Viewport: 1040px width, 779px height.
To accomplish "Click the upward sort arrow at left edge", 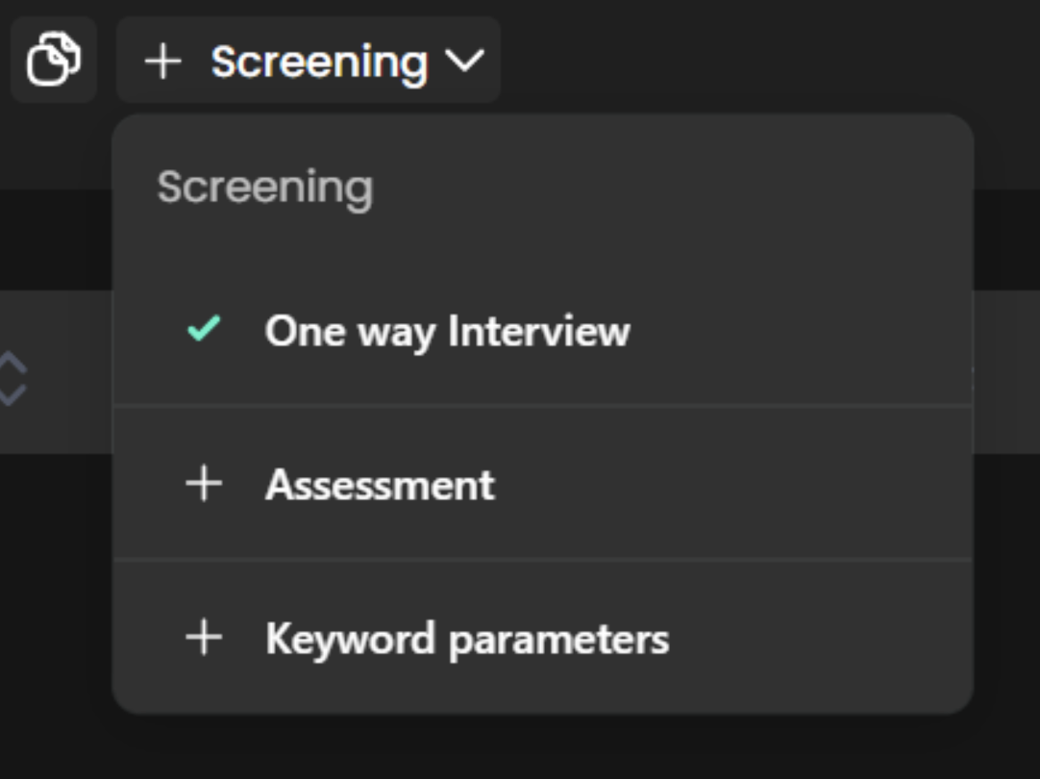I will [x=12, y=362].
